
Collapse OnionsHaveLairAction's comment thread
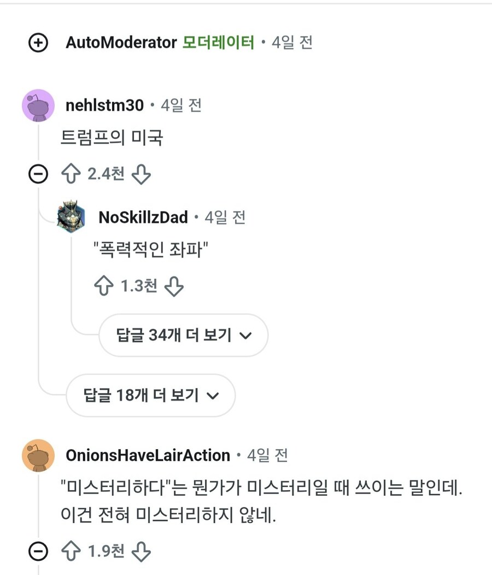tap(38, 551)
